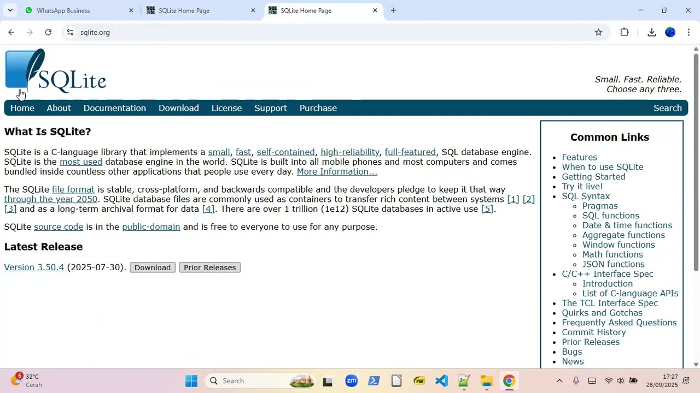This screenshot has width=700, height=393.
Task: Open the Pragmas link
Action: pyautogui.click(x=600, y=206)
